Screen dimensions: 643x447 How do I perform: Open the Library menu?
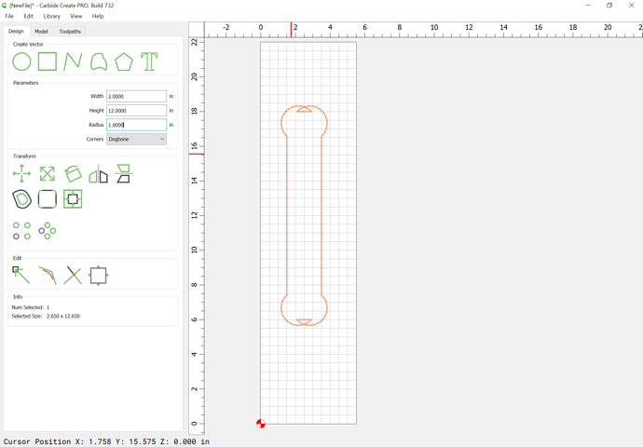click(x=51, y=16)
